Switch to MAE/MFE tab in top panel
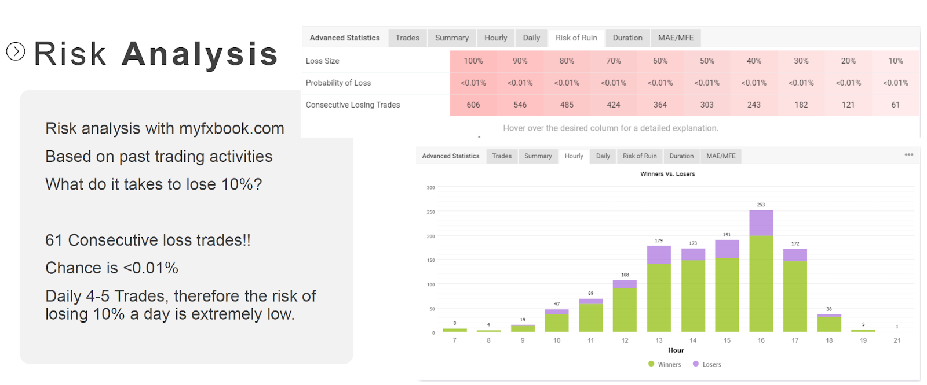 click(x=676, y=38)
